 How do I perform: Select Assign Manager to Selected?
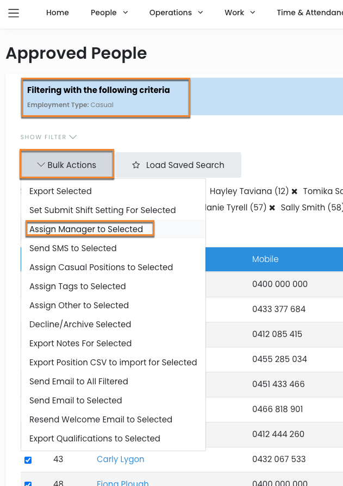click(86, 229)
